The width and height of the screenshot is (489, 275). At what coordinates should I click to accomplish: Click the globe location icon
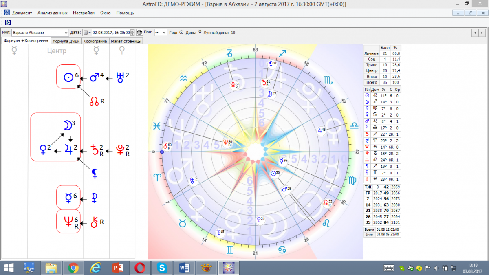[x=139, y=33]
